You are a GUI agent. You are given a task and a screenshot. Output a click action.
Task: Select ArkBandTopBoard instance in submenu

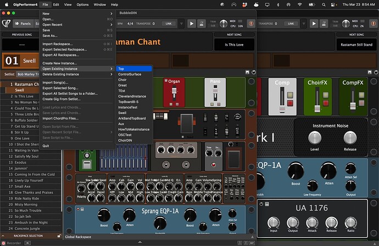(x=134, y=119)
